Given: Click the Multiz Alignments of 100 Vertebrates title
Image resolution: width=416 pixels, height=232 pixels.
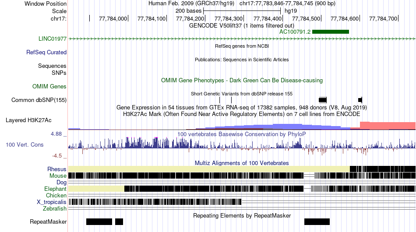Looking at the screenshot, I should click(242, 163).
